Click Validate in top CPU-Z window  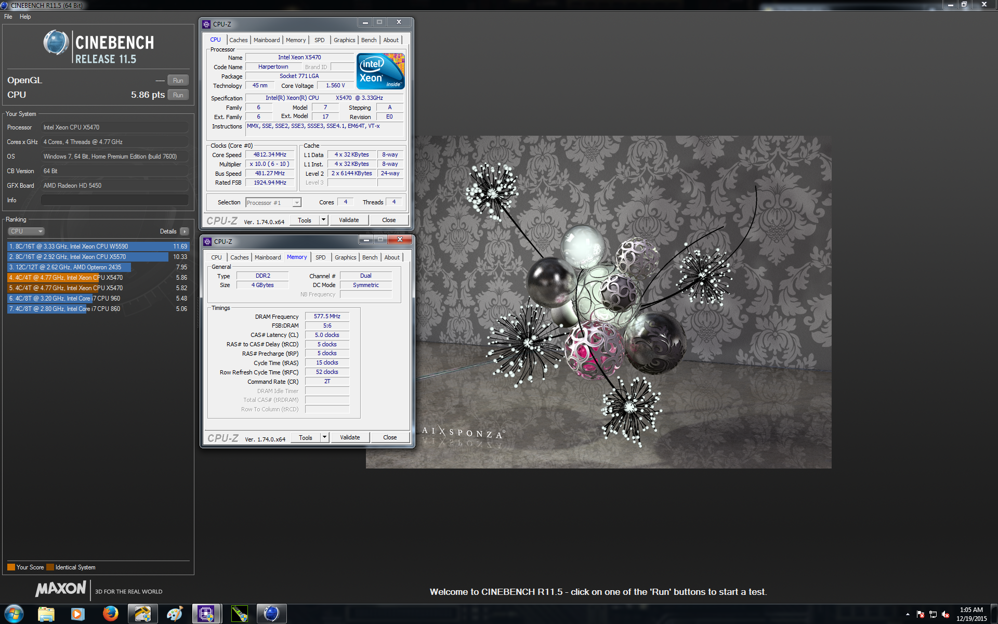tap(349, 220)
